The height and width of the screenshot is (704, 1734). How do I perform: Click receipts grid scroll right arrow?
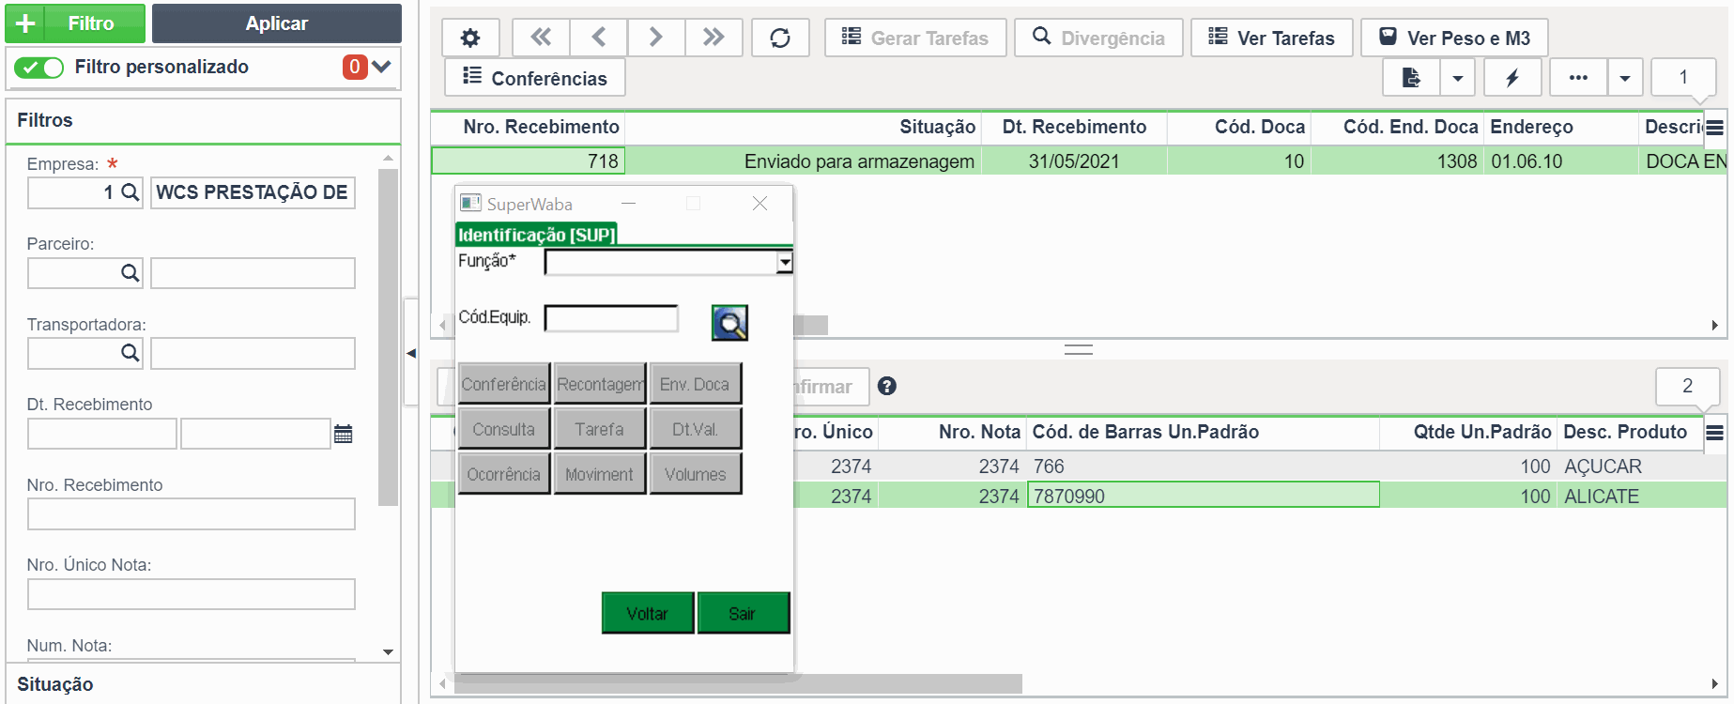[1714, 325]
